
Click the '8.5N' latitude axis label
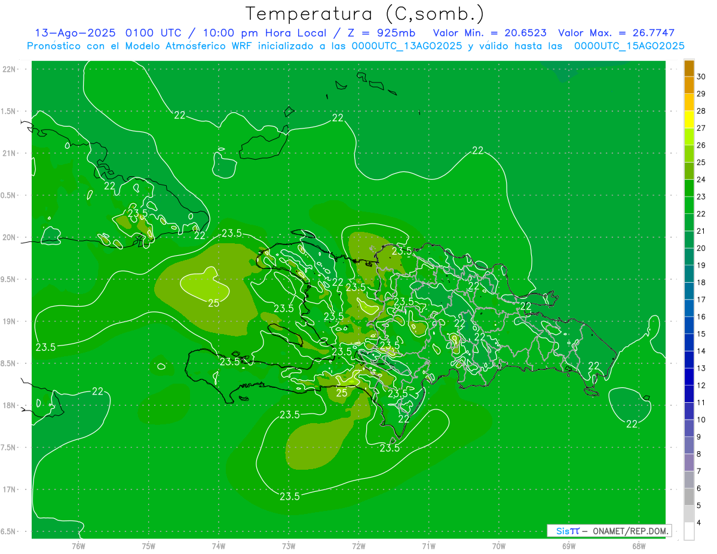[9, 364]
